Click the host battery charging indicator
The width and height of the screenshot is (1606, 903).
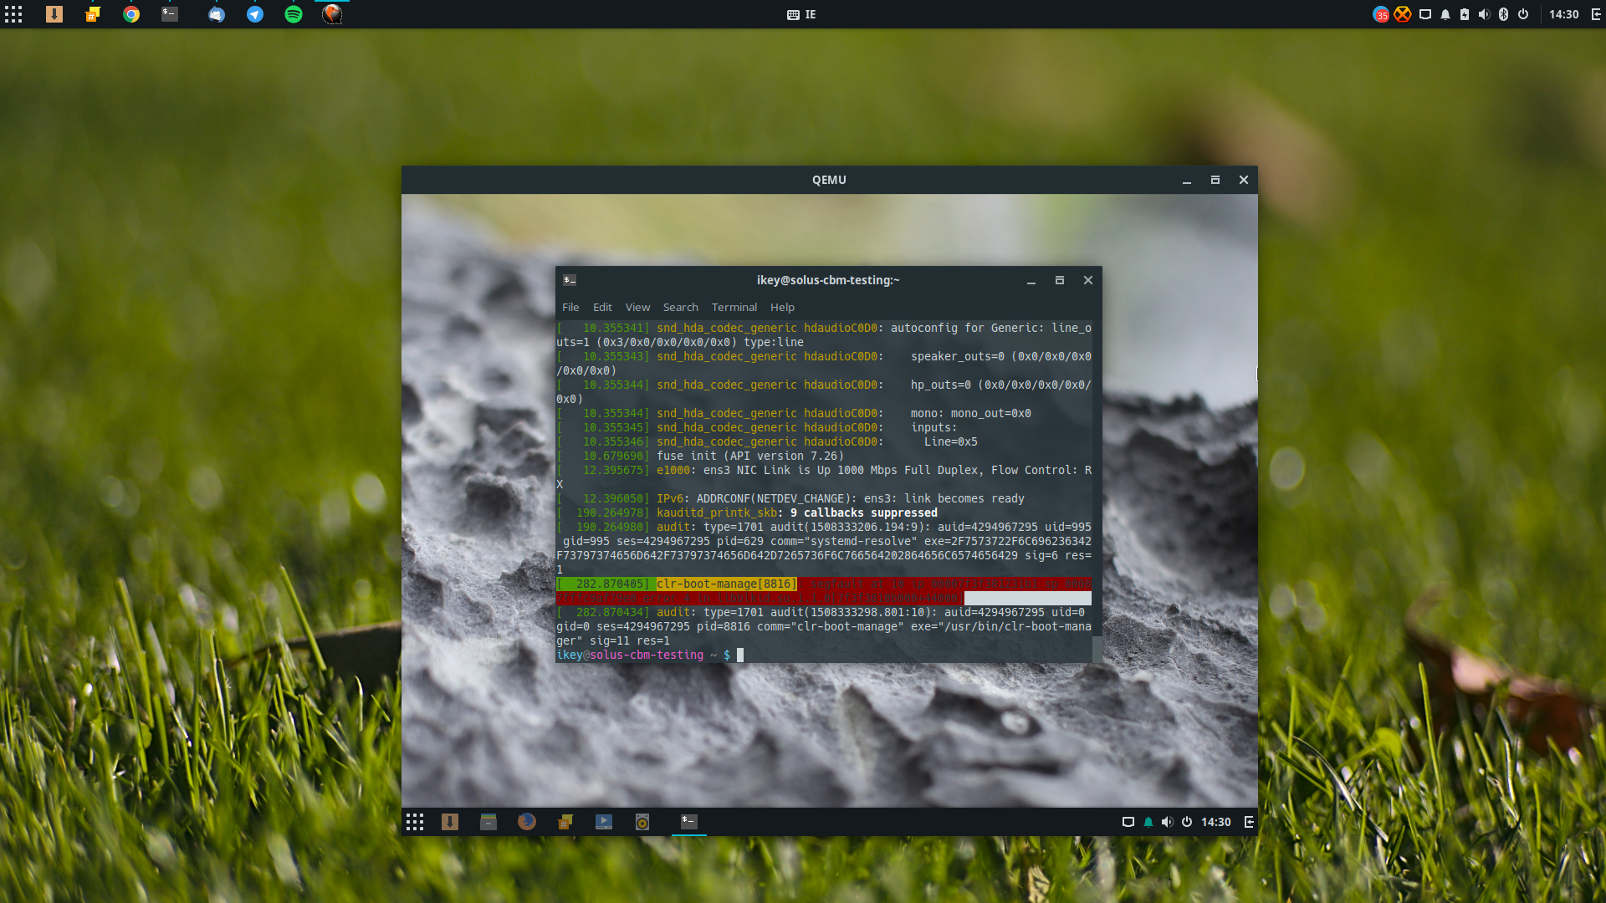point(1465,14)
